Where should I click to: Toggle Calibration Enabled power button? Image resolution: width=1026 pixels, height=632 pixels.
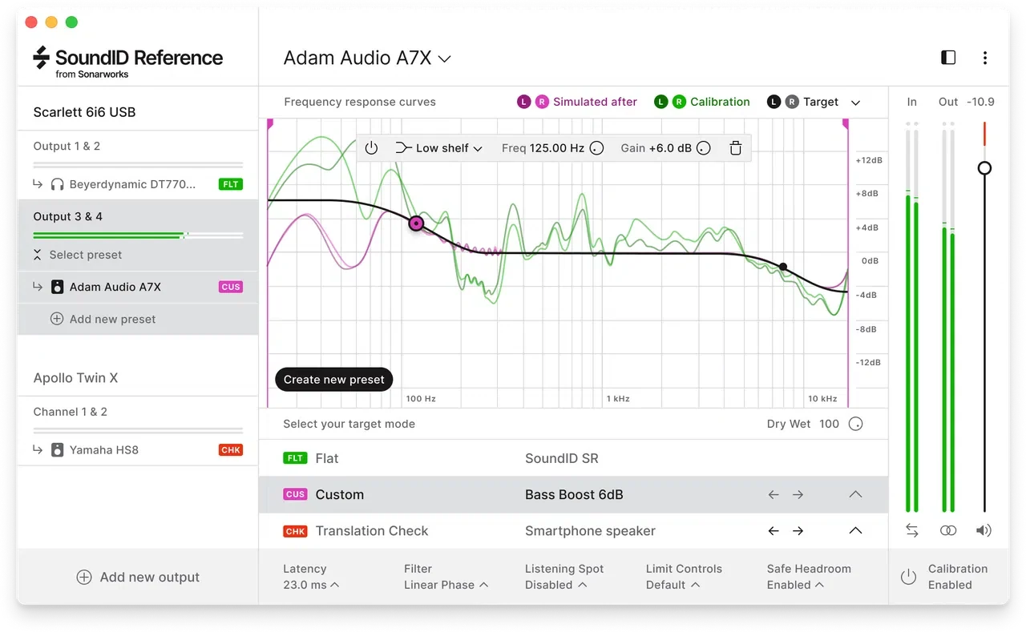coord(908,577)
